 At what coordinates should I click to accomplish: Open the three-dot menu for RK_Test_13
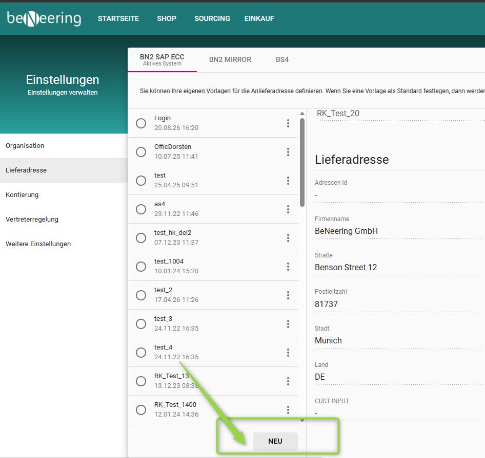(288, 381)
